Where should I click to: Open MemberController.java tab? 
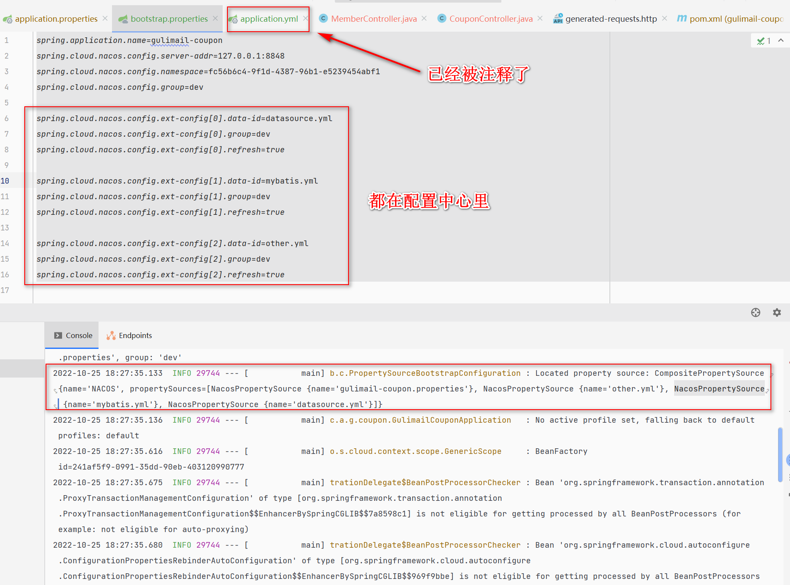(x=374, y=19)
